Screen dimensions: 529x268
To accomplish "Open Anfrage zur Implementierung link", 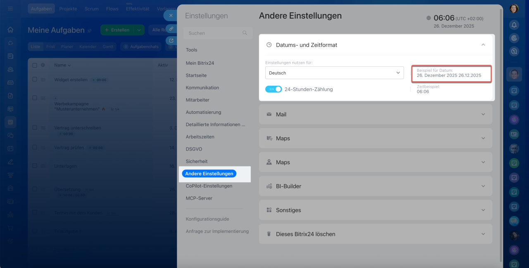I will [217, 231].
